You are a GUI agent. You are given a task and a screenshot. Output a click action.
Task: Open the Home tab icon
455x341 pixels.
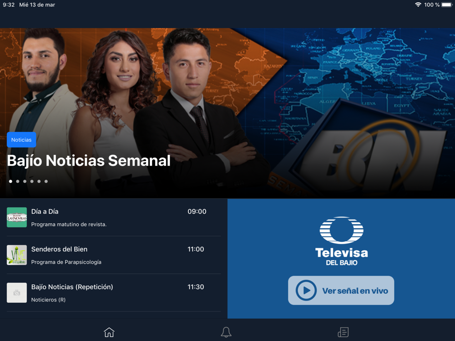click(x=109, y=332)
